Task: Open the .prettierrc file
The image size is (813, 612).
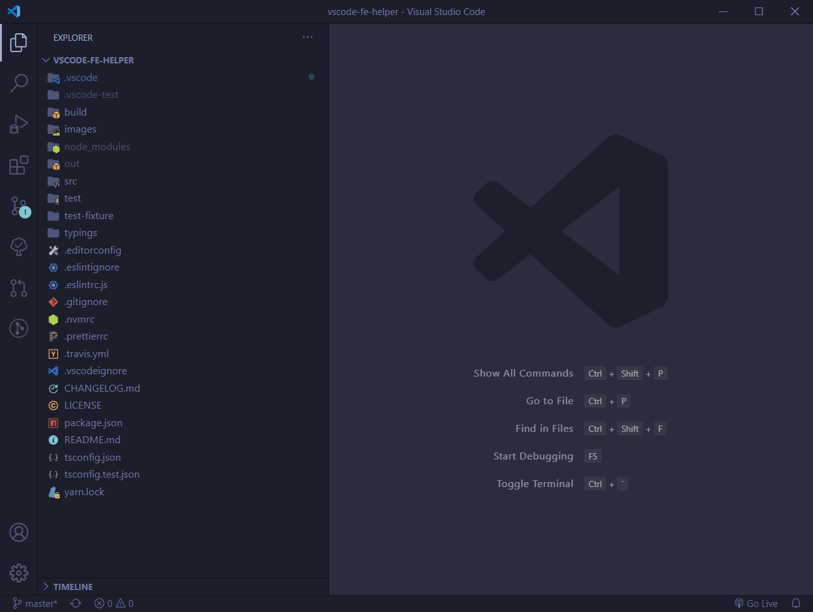Action: coord(183,336)
